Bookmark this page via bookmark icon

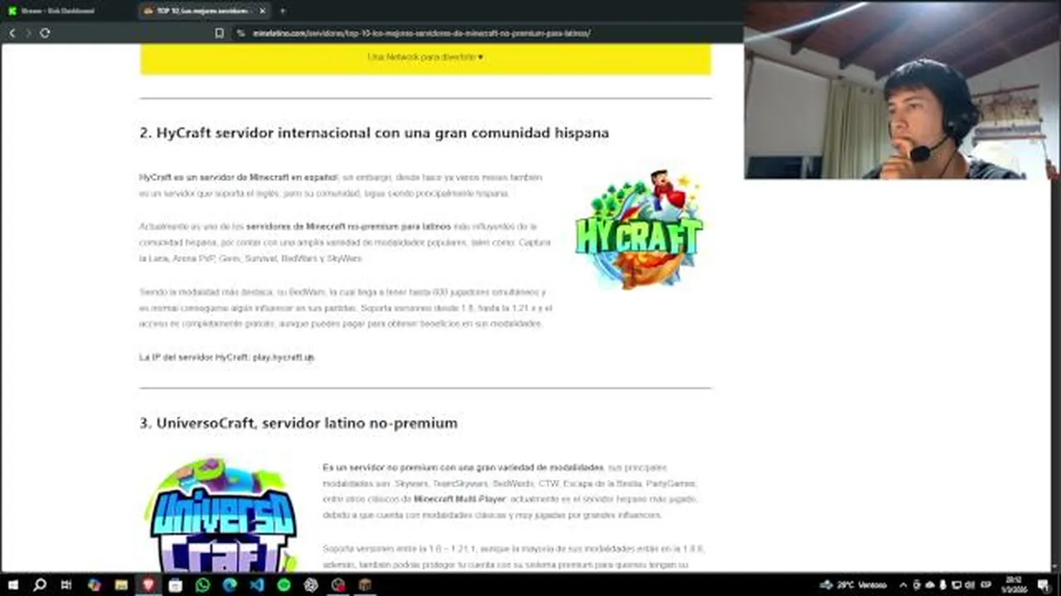point(219,33)
